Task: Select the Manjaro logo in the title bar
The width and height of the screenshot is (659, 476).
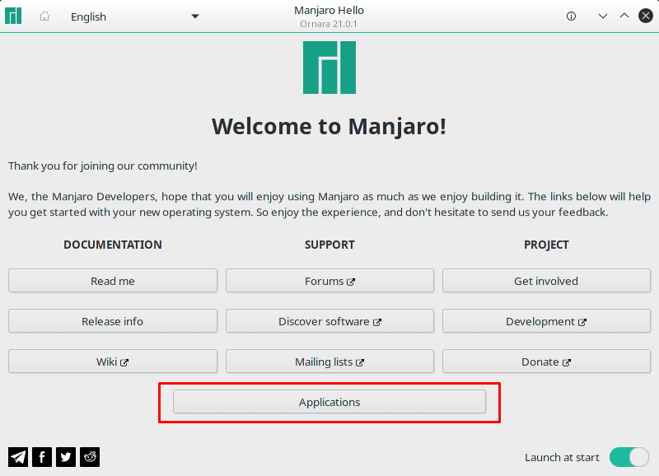Action: click(13, 15)
